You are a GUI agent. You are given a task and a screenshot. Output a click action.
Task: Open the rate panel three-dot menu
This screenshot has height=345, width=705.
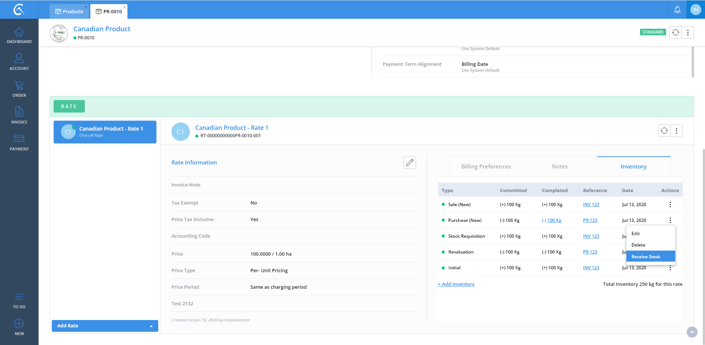click(x=676, y=131)
